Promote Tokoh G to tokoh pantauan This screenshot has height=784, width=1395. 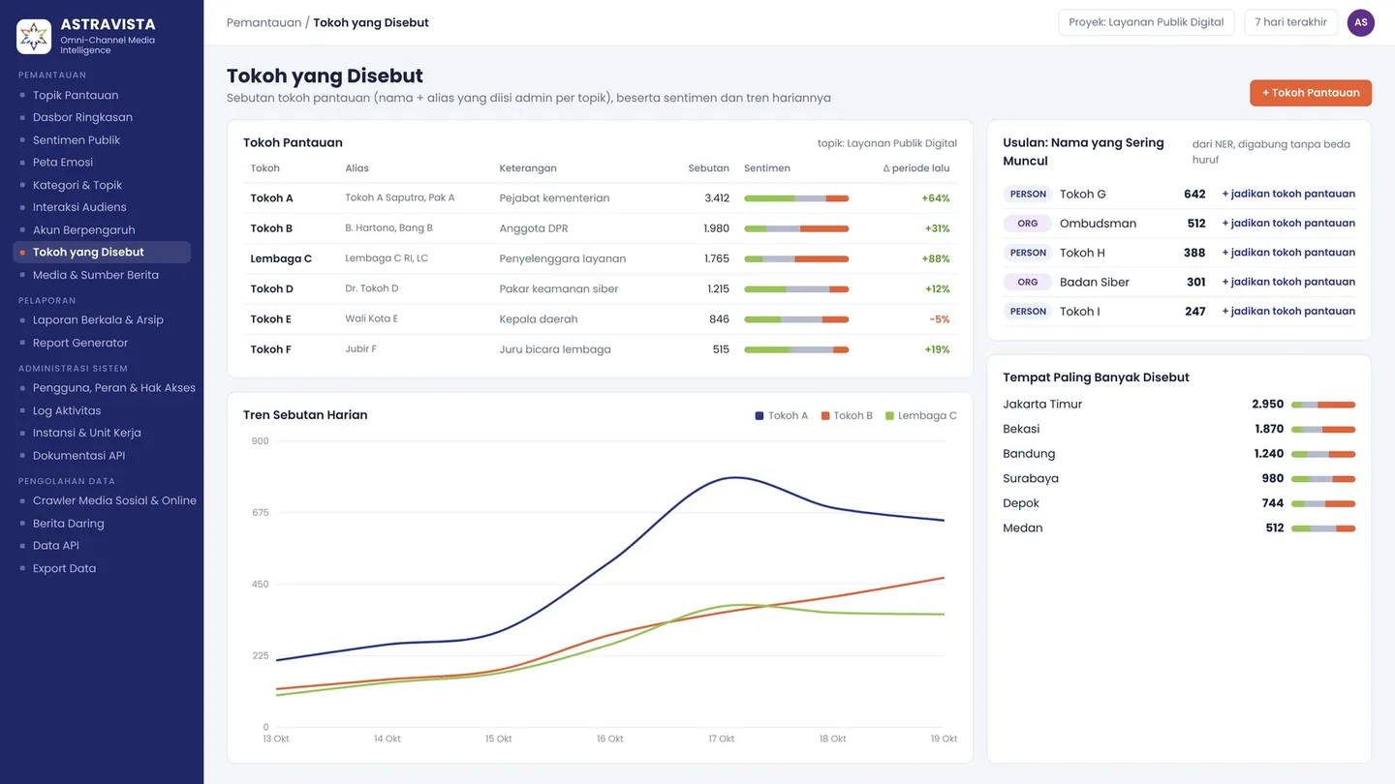click(x=1288, y=194)
